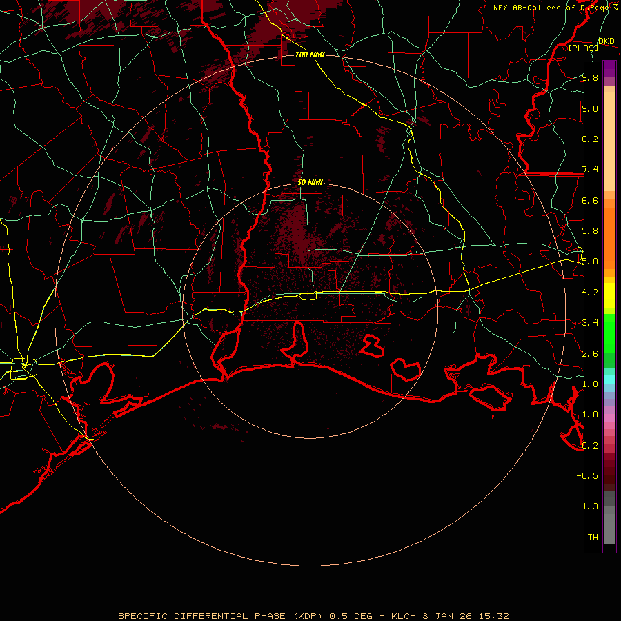Click the TH threshold legend label
The width and height of the screenshot is (621, 621).
coord(593,538)
